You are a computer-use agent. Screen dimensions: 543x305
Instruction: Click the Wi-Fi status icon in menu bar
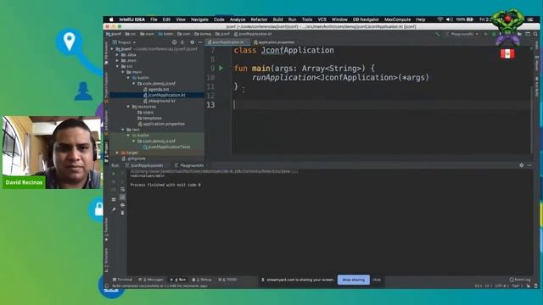point(440,19)
